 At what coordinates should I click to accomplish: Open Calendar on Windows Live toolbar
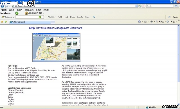80,17
